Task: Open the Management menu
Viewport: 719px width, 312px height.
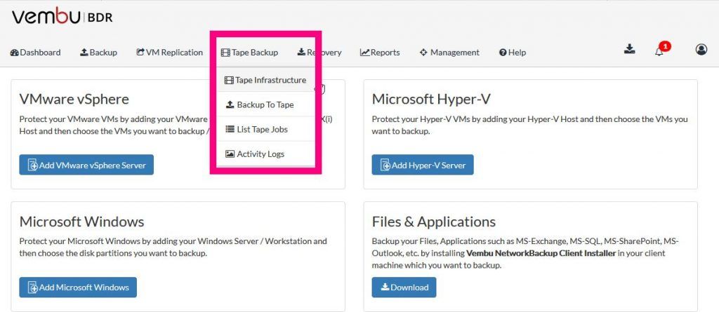Action: (x=449, y=52)
